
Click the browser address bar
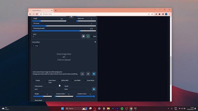tap(93, 14)
